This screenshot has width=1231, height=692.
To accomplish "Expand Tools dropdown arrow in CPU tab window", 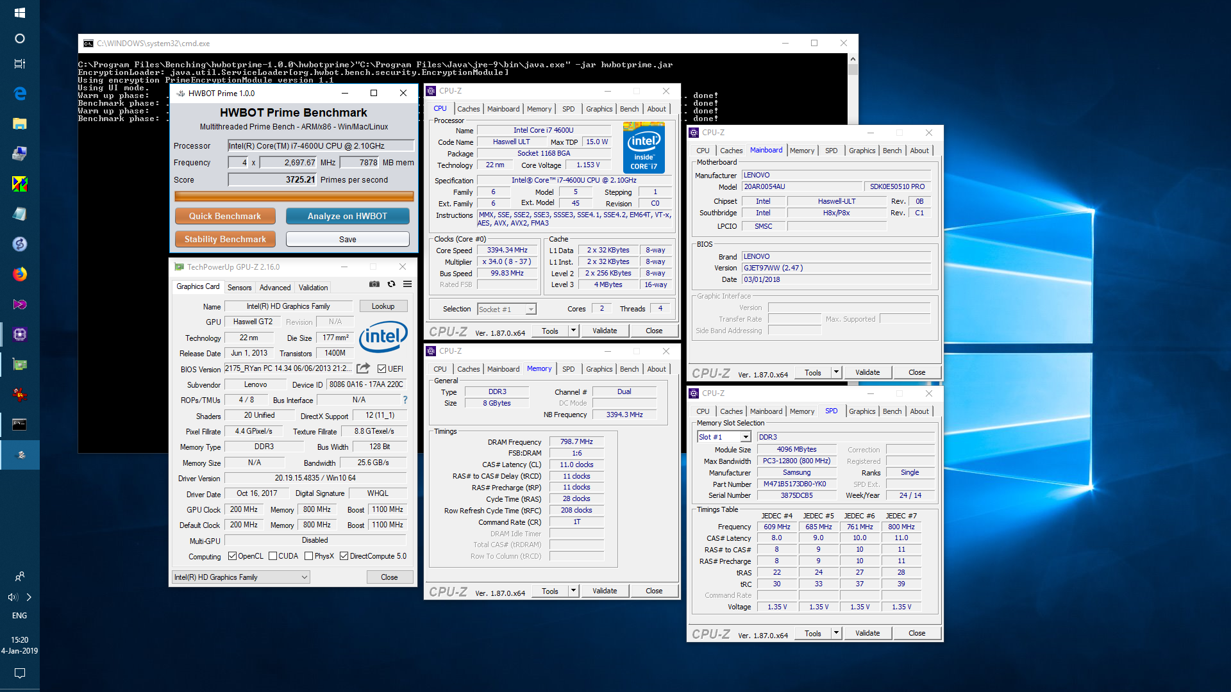I will point(573,331).
